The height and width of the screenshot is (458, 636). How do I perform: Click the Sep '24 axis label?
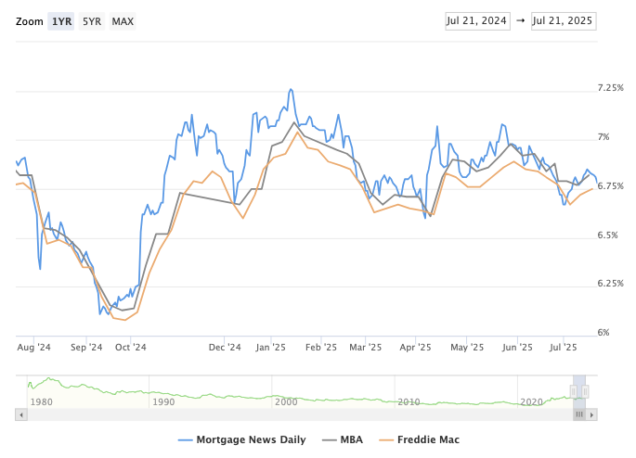(x=86, y=348)
